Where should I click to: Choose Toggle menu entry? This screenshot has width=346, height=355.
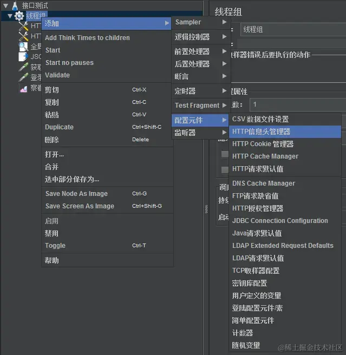pyautogui.click(x=107, y=246)
